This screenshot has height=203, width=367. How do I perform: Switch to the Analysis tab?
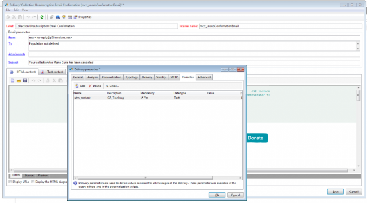tap(92, 77)
